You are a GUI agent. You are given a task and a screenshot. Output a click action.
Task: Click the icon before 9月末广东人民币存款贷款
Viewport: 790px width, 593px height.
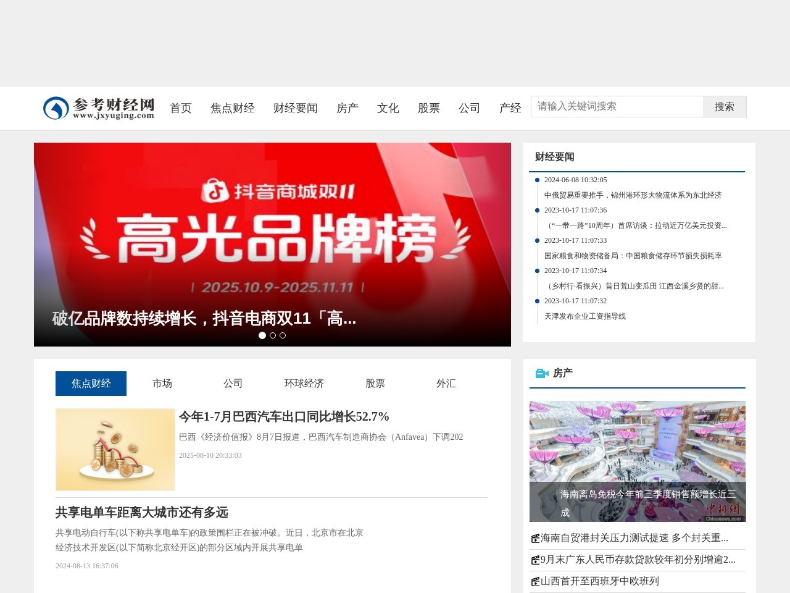535,560
